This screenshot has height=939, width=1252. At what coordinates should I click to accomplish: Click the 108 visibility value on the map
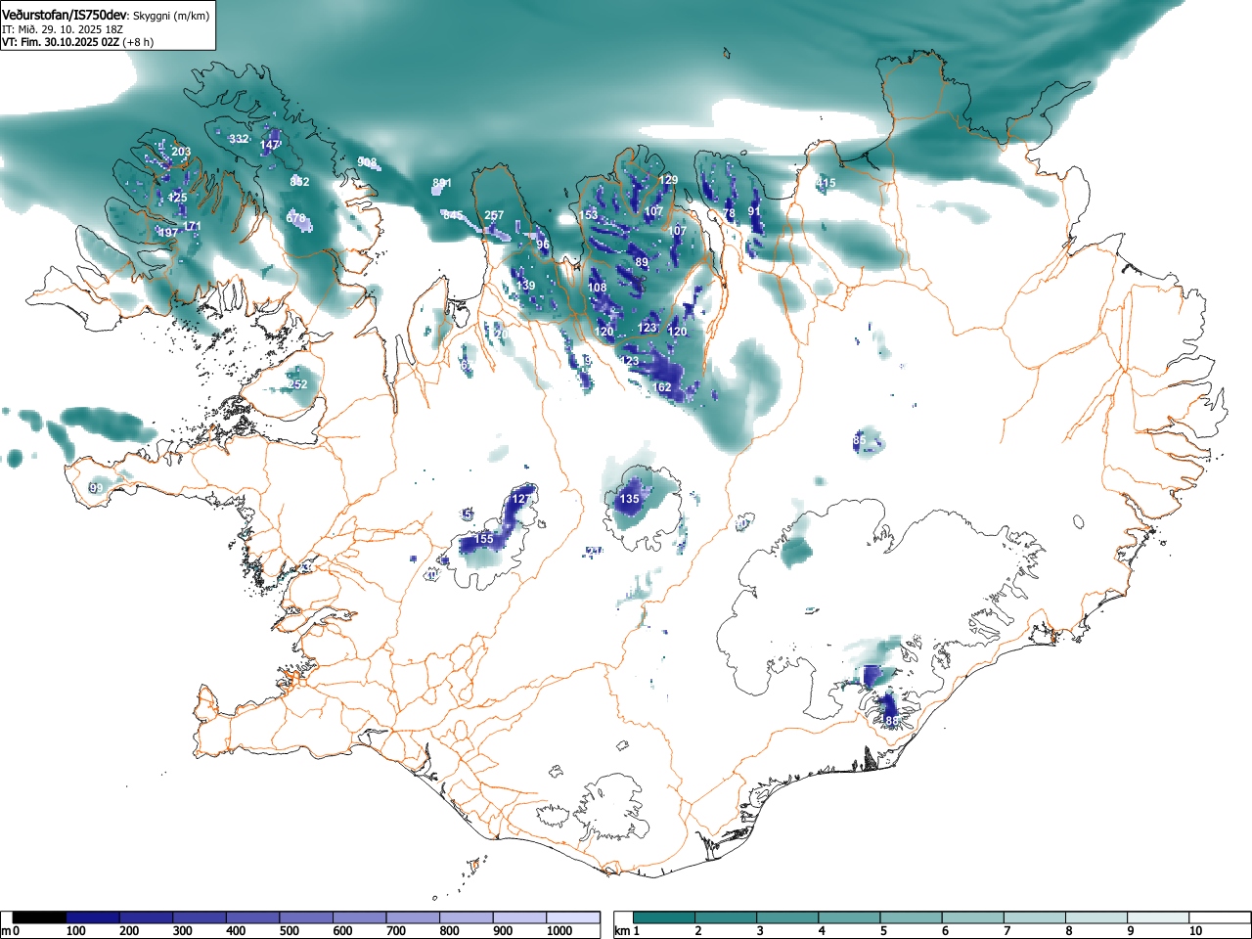tap(597, 288)
